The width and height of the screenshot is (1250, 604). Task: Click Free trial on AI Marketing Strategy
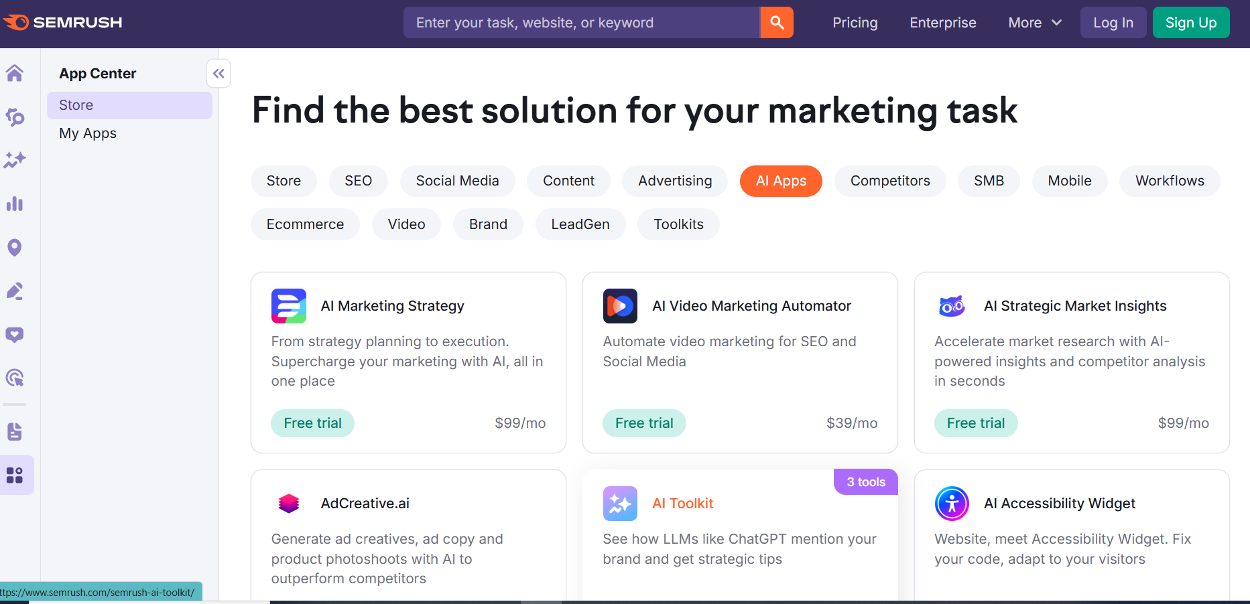click(312, 423)
